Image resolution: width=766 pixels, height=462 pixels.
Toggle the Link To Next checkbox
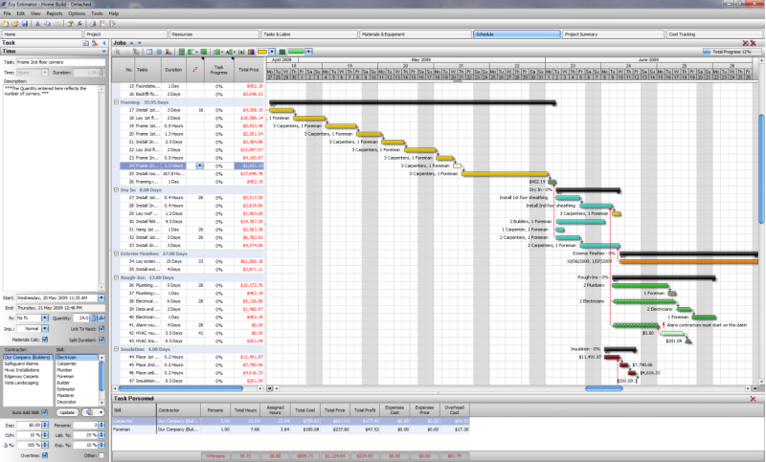101,328
